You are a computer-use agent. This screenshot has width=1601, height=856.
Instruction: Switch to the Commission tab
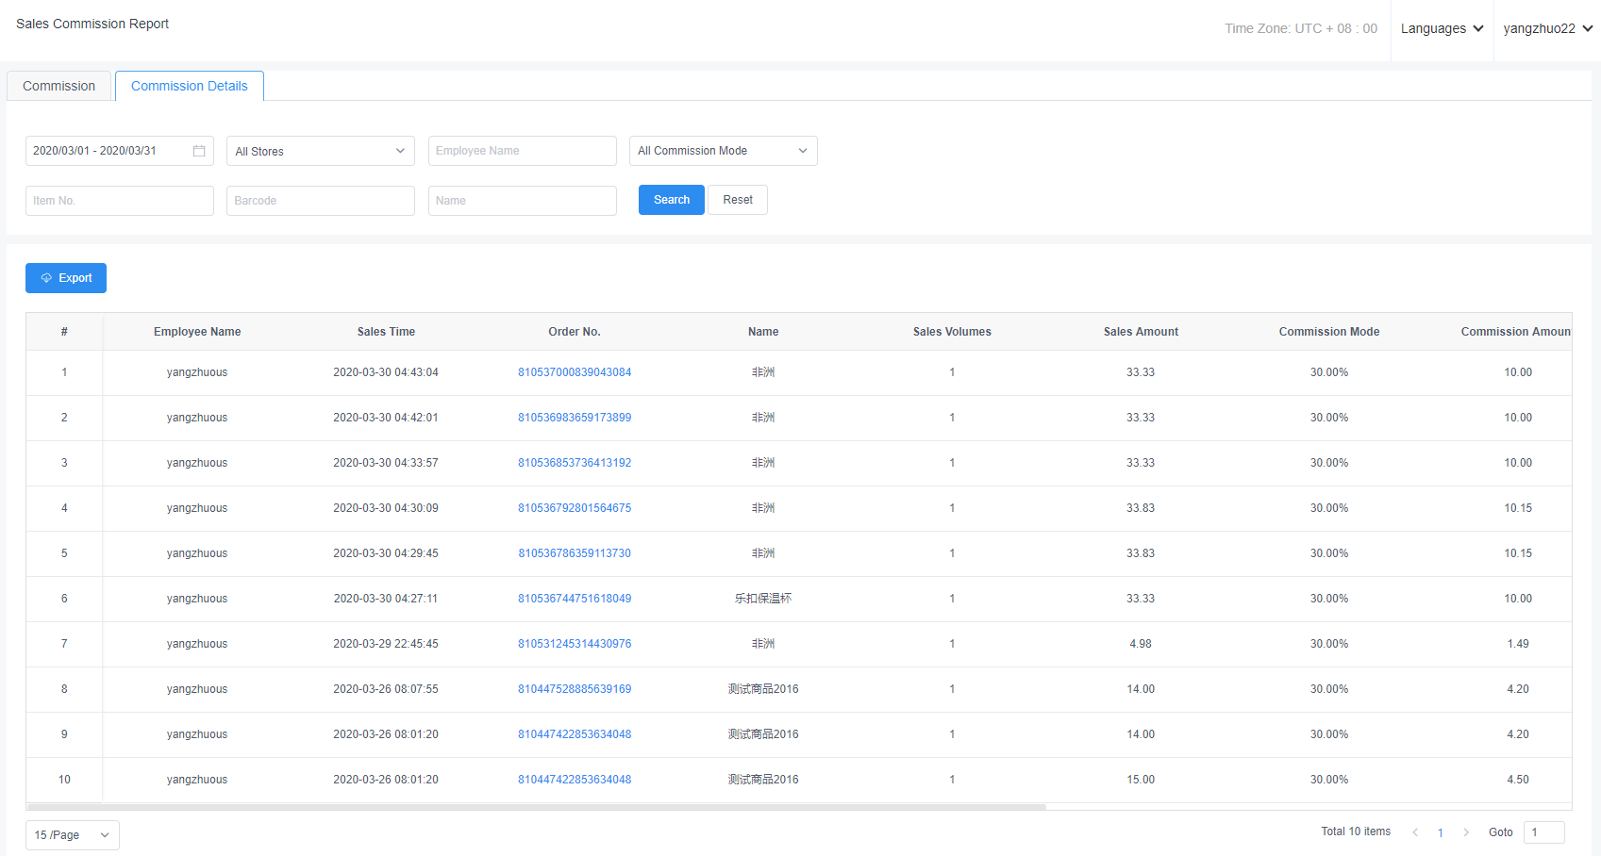tap(58, 86)
